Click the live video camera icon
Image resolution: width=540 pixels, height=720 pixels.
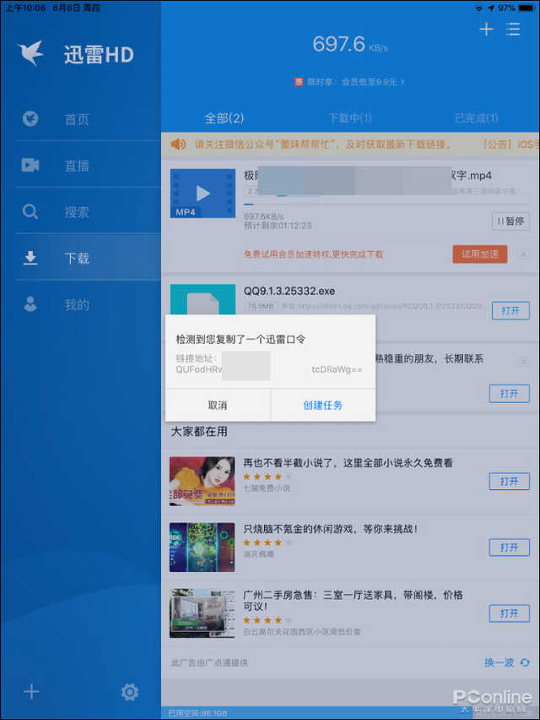30,165
